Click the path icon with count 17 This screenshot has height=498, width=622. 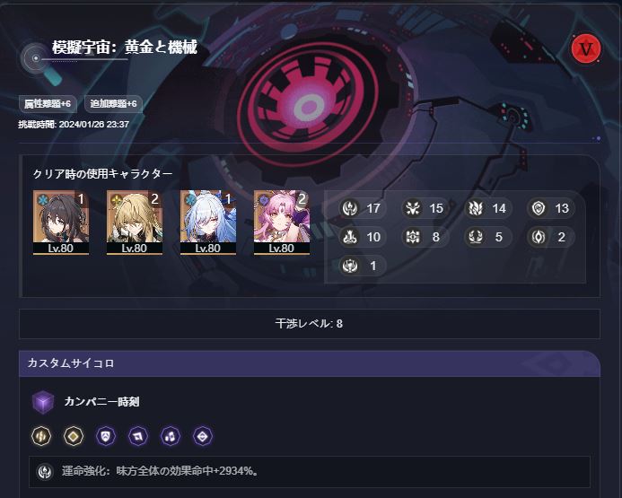coord(350,208)
